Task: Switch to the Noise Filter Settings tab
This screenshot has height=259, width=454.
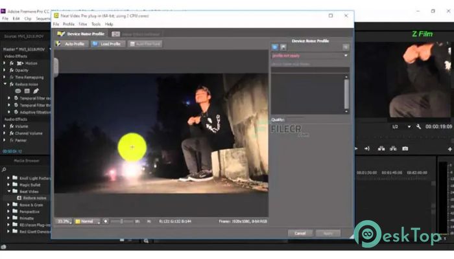Action: click(x=136, y=34)
